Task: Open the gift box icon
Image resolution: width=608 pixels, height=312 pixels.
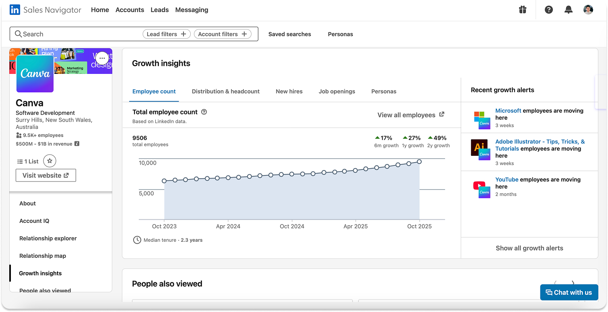Action: 523,10
